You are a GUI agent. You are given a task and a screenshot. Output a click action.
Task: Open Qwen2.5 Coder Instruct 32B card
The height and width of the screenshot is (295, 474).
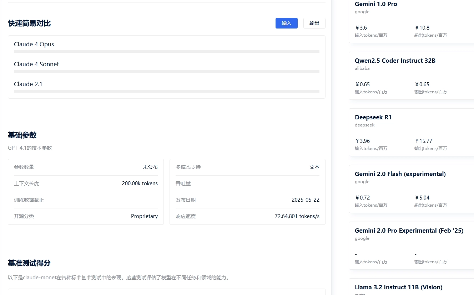411,76
